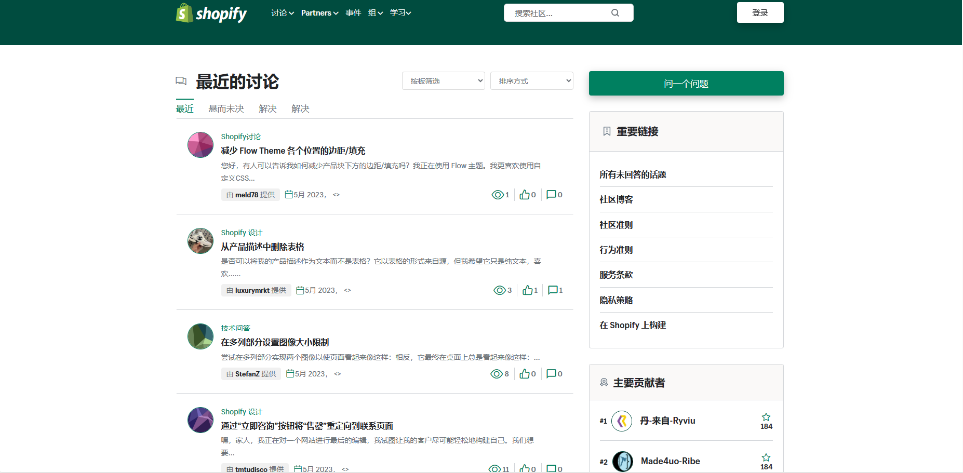The height and width of the screenshot is (473, 963).
Task: Expand the 组 navigation menu
Action: (376, 13)
